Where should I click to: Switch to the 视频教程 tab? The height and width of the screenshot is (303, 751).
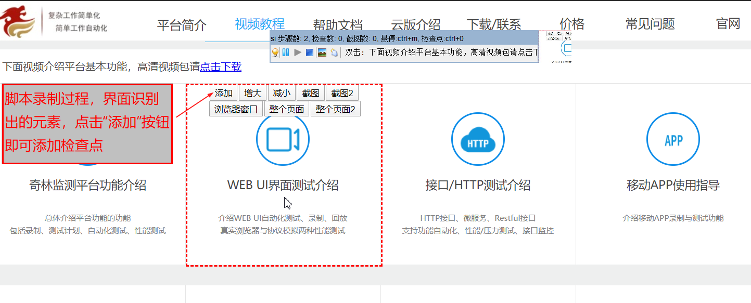[260, 24]
